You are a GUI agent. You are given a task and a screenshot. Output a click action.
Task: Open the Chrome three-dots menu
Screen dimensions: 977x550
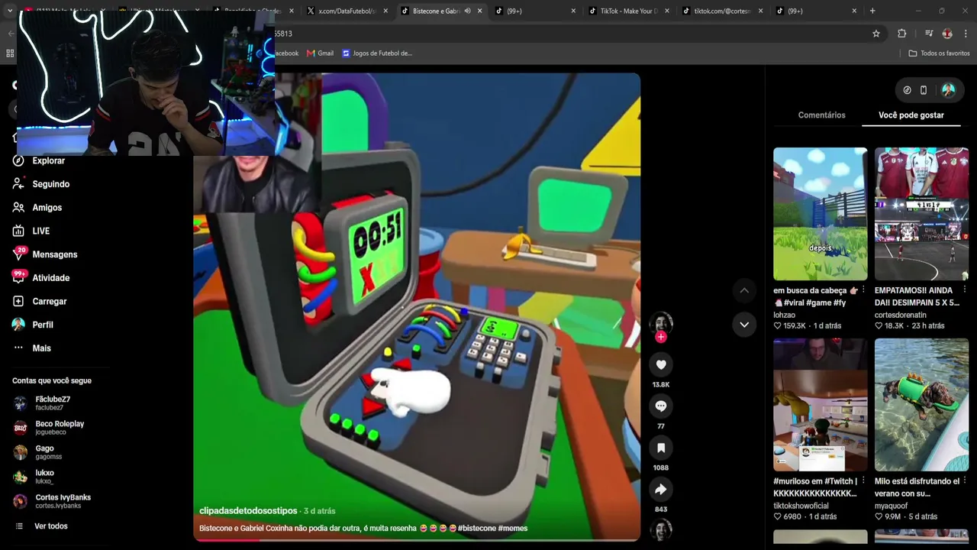click(966, 34)
